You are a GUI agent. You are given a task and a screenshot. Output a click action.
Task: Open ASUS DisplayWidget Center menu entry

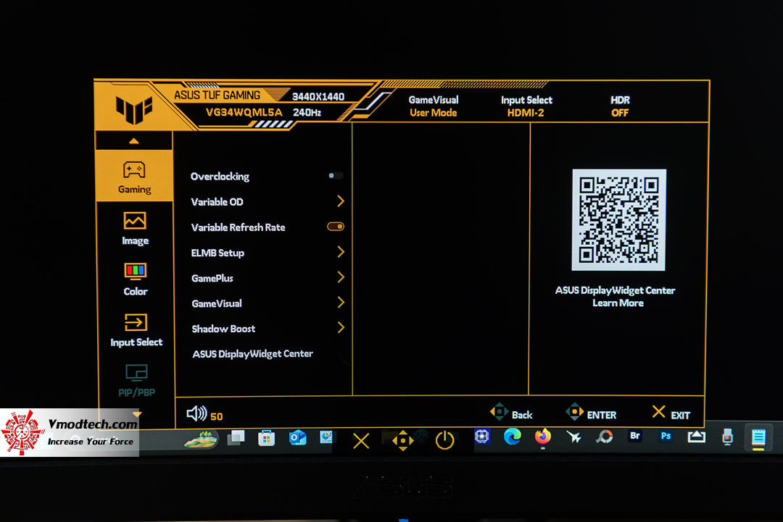[x=253, y=354]
